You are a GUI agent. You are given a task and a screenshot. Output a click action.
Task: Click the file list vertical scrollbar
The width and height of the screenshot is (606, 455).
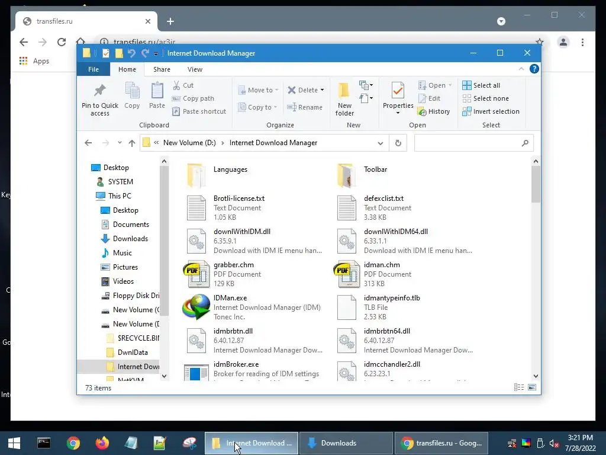pyautogui.click(x=536, y=184)
